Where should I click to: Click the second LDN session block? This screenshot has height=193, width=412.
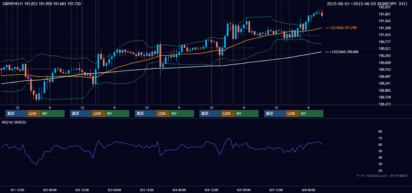[x=98, y=114]
